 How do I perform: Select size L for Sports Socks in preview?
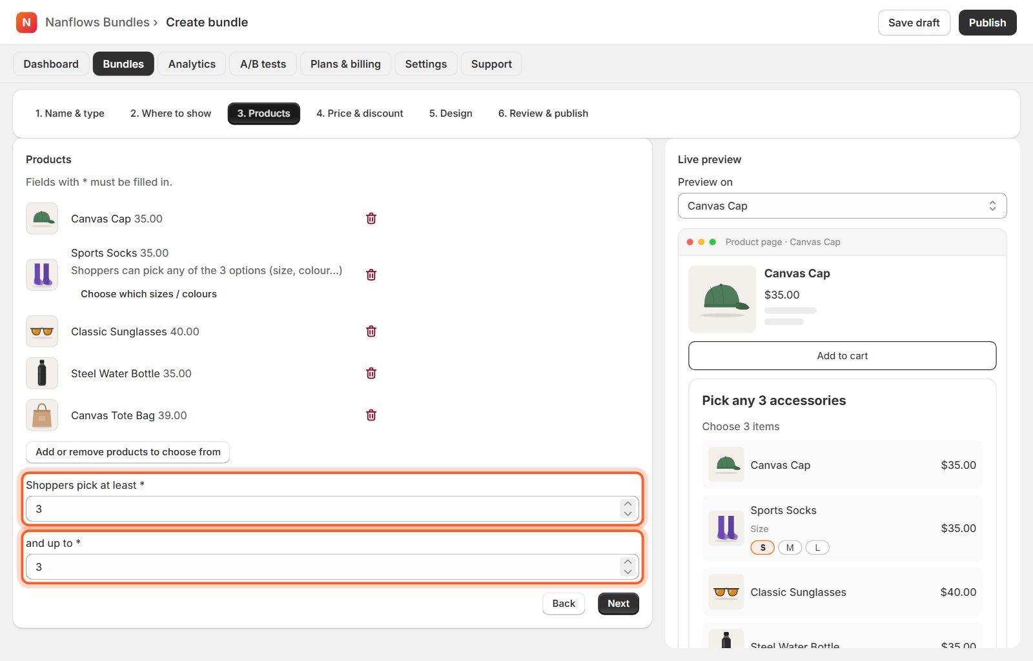tap(817, 548)
